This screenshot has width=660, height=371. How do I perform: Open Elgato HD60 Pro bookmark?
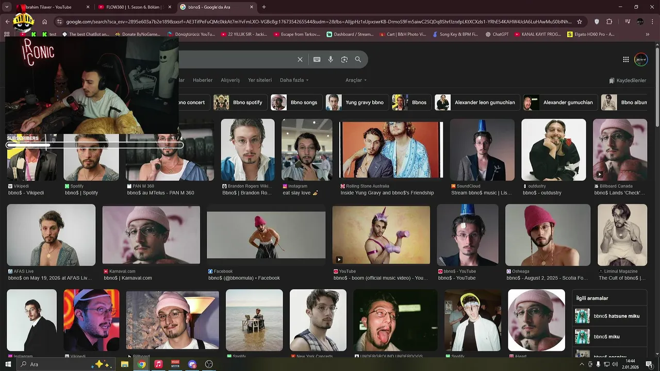click(x=591, y=34)
